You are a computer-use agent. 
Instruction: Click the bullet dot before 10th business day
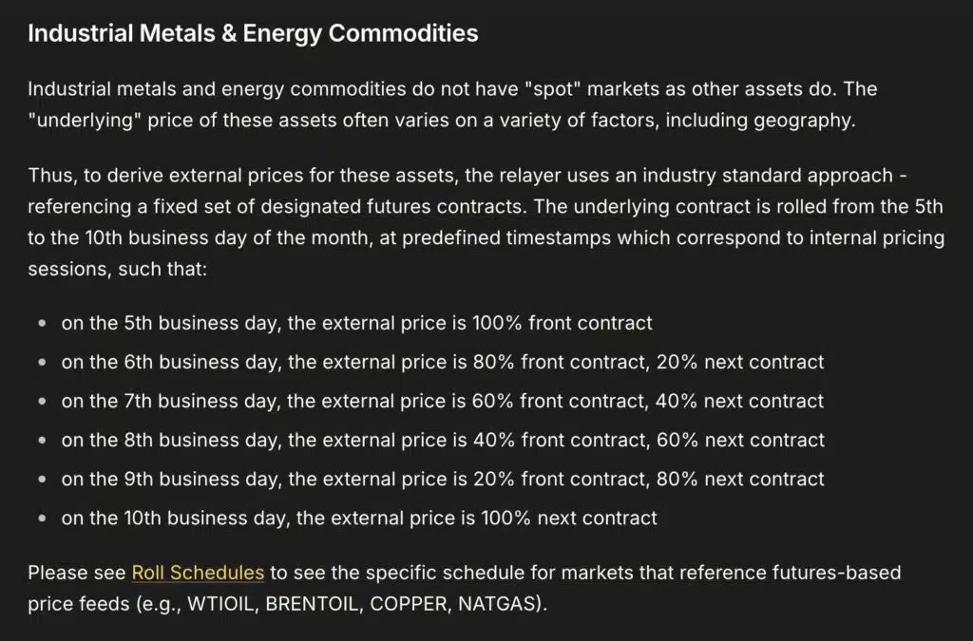pyautogui.click(x=42, y=518)
